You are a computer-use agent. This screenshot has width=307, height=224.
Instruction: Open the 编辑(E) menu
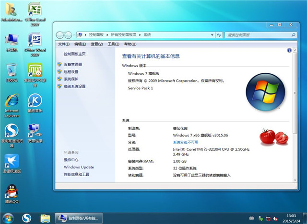(x=80, y=44)
